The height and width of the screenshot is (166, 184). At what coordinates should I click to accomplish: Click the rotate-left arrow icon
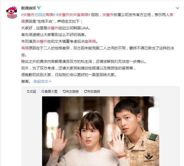64,92
